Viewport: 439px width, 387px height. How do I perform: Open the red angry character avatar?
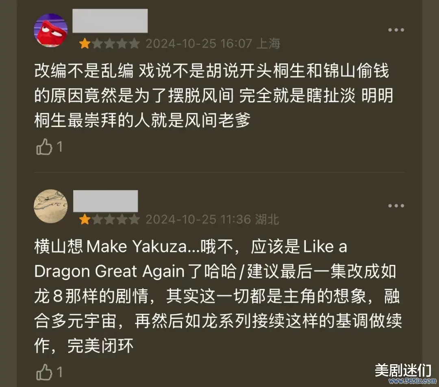point(51,30)
